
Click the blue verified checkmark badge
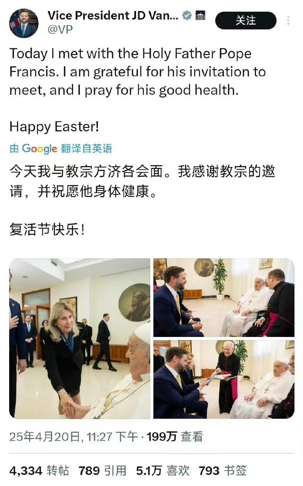click(x=187, y=15)
